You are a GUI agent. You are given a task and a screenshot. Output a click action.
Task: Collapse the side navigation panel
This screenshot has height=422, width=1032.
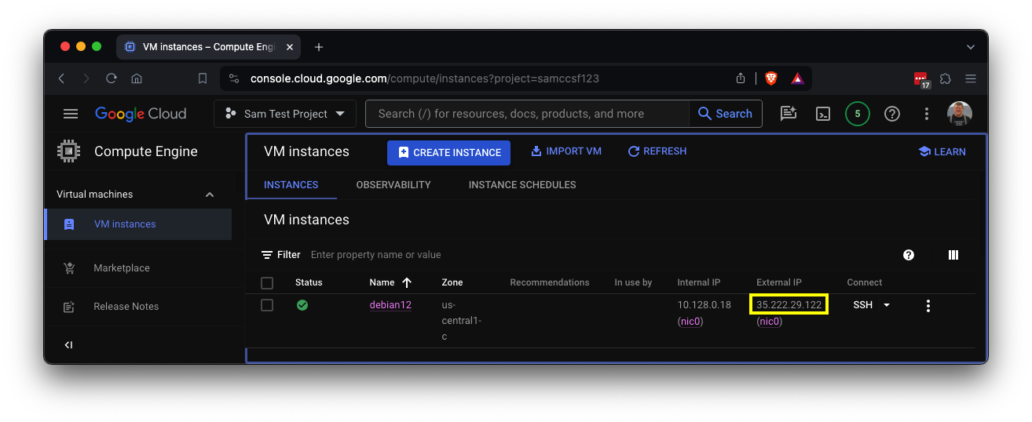(x=68, y=345)
